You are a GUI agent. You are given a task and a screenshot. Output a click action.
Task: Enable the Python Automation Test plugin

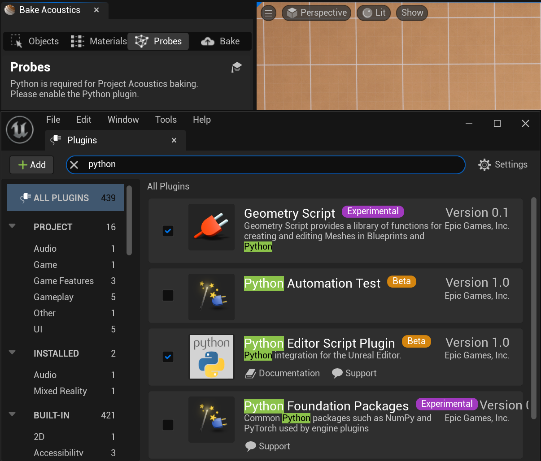point(168,295)
